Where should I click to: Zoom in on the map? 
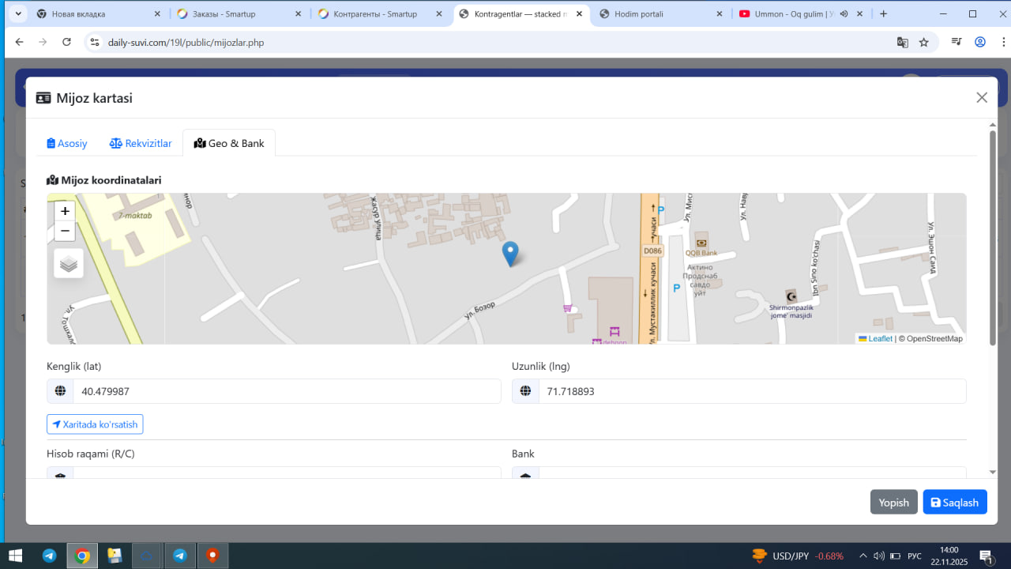(65, 211)
